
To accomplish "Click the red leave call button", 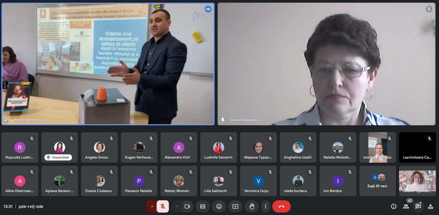I will [281, 206].
